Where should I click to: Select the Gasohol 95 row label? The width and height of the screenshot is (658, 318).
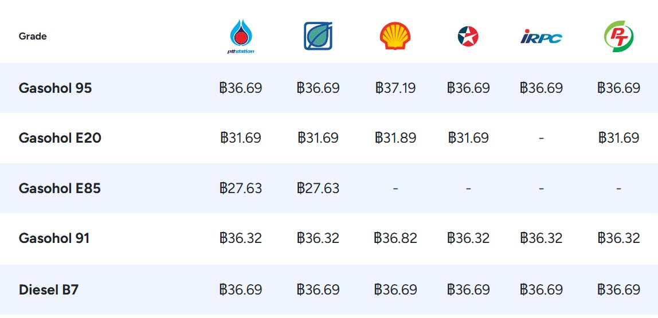[55, 88]
